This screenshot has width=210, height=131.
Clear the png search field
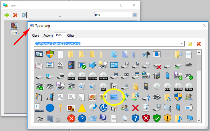pyautogui.click(x=135, y=15)
